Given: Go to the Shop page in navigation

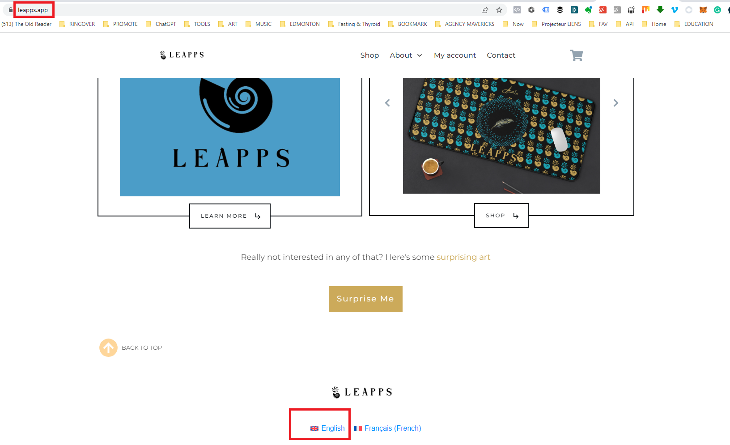Looking at the screenshot, I should pyautogui.click(x=369, y=55).
